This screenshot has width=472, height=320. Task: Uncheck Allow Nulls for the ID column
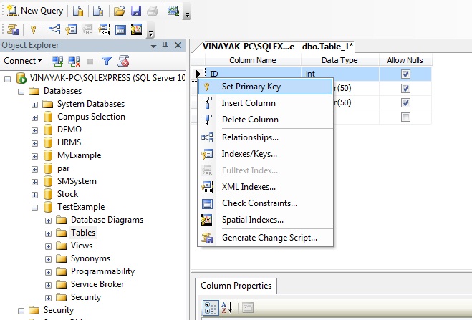click(x=405, y=74)
